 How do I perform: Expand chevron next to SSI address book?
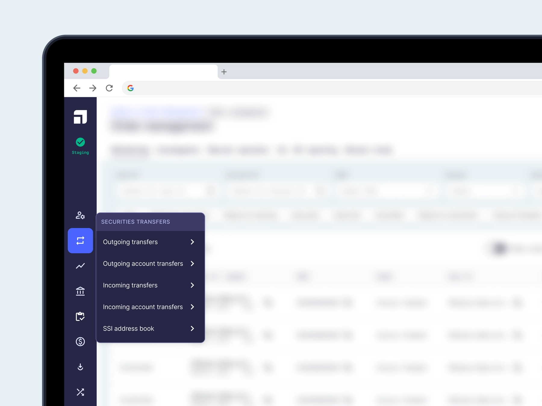pyautogui.click(x=192, y=328)
